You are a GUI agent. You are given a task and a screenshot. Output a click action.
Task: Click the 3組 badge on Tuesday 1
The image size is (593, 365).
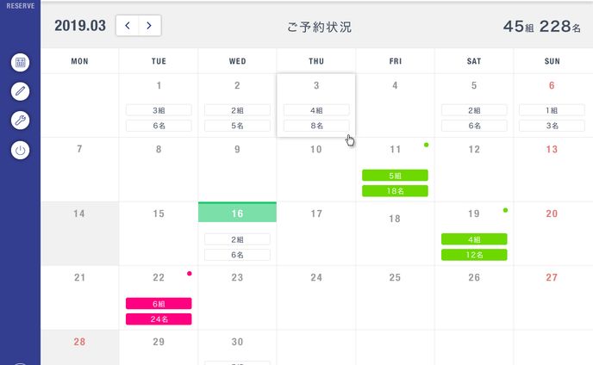[159, 110]
